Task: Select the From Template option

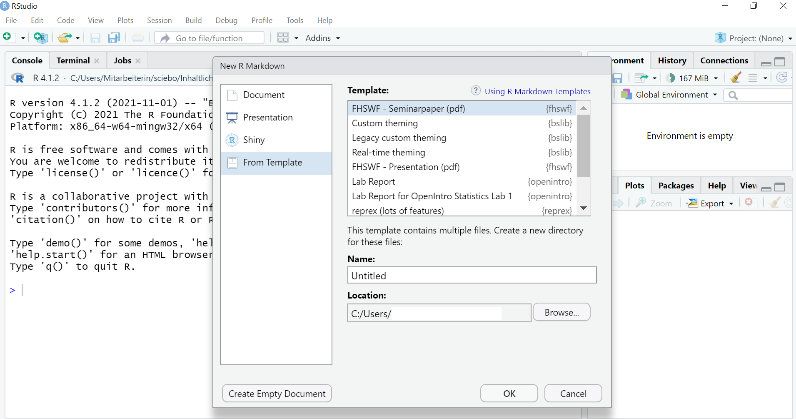Action: click(276, 163)
